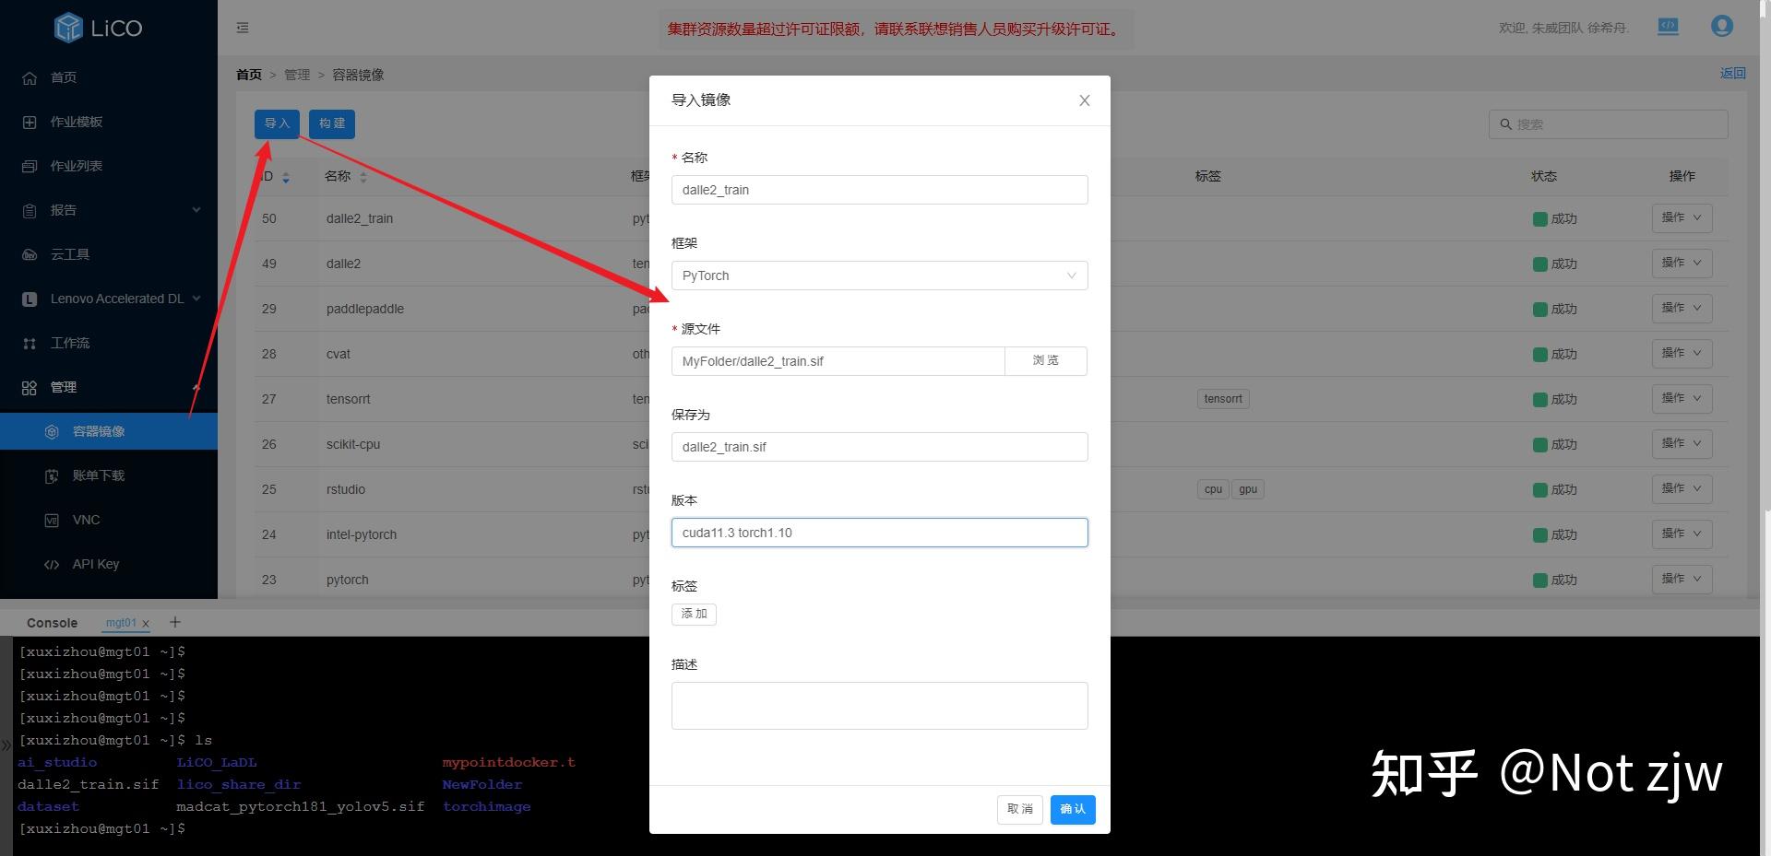
Task: Click the 浏览 browse button
Action: point(1046,361)
